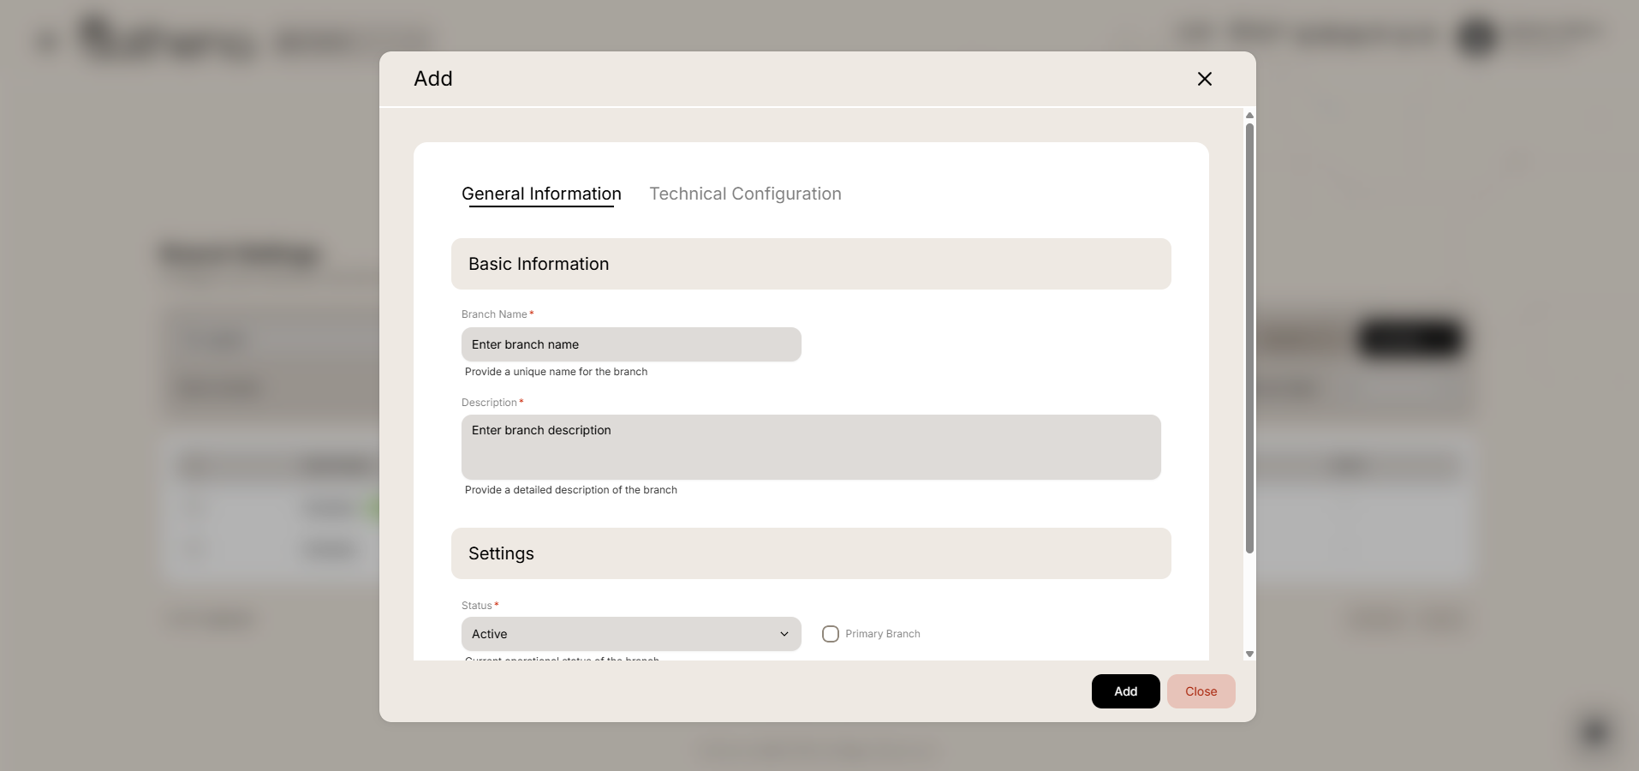Screen dimensions: 1639x771
Task: Click the dialog's vertical scrollbar thumb
Action: click(1249, 338)
